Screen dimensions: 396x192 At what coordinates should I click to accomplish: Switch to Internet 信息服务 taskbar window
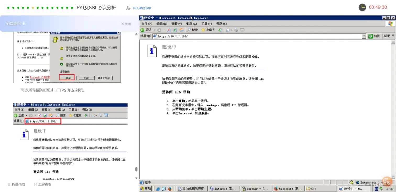(224, 189)
